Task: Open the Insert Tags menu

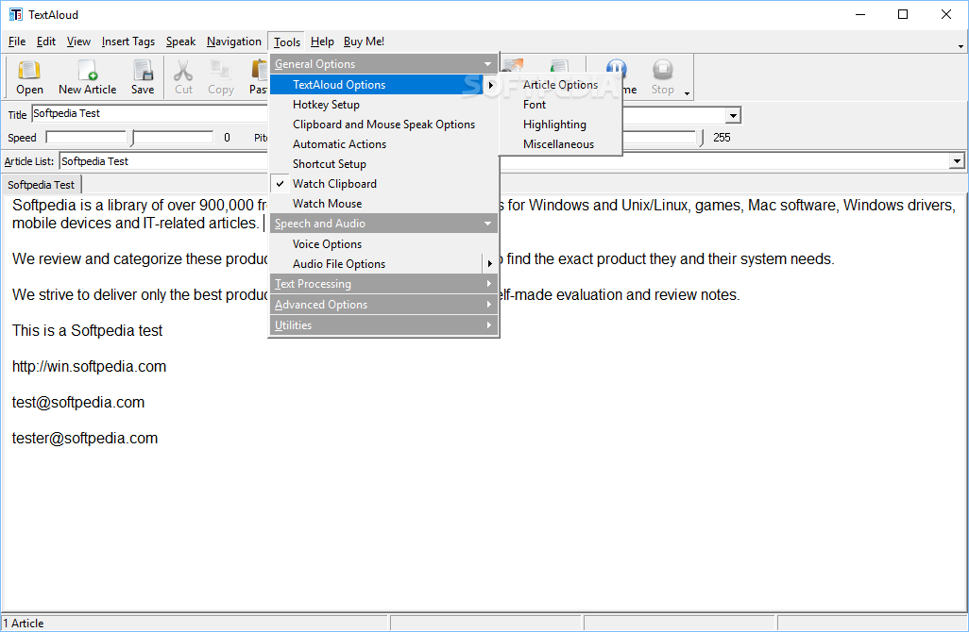Action: (x=127, y=42)
